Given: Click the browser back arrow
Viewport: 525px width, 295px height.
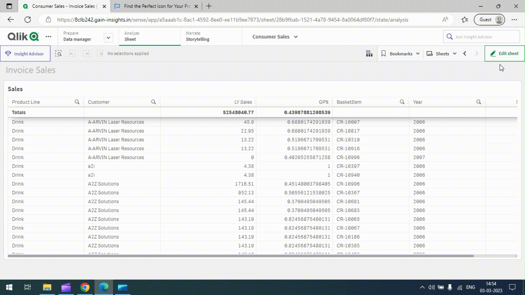Looking at the screenshot, I should (11, 20).
